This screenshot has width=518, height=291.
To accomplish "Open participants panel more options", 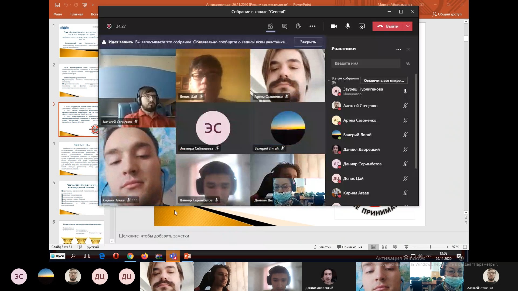I will 398,50.
